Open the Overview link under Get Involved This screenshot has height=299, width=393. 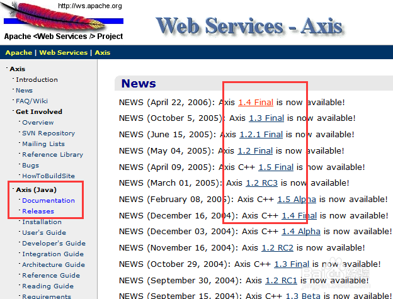(38, 123)
